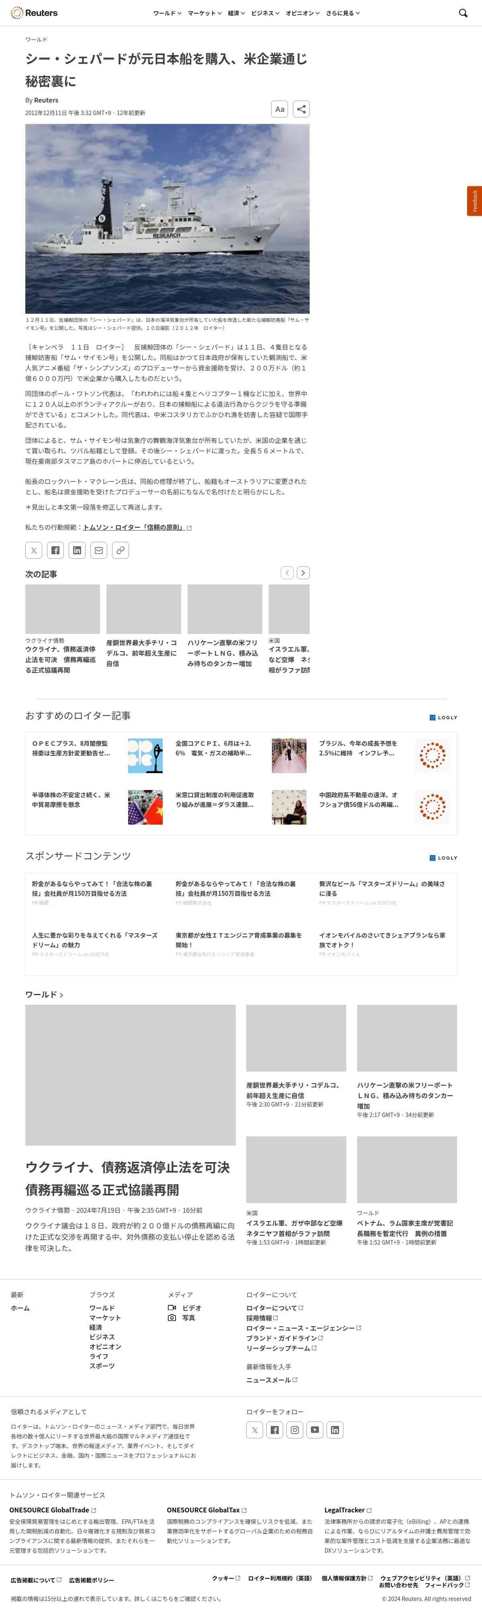
Task: Click the camera icon beside 写真
Action: pos(172,1318)
